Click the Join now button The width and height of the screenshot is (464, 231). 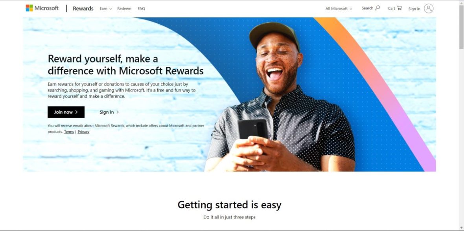(66, 112)
